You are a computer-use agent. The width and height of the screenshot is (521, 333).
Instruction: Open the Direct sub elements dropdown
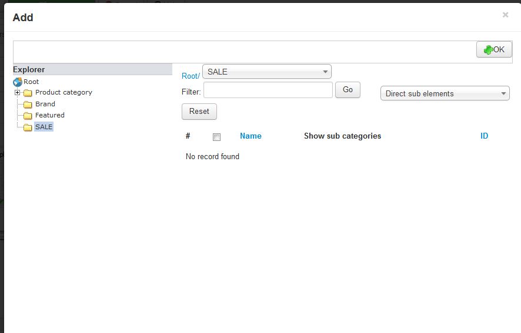445,93
